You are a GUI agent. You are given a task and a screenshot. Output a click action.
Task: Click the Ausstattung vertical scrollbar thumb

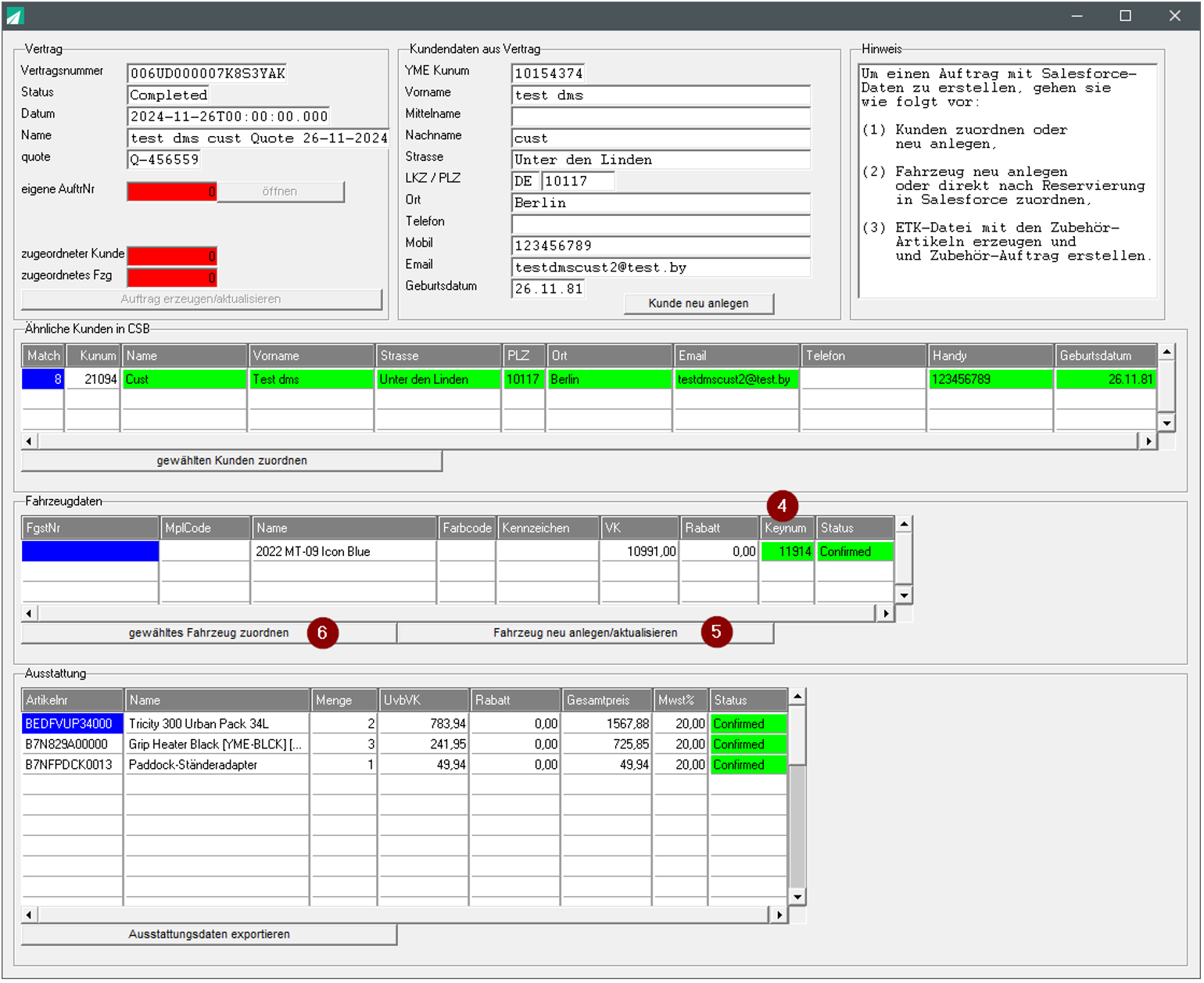point(797,735)
